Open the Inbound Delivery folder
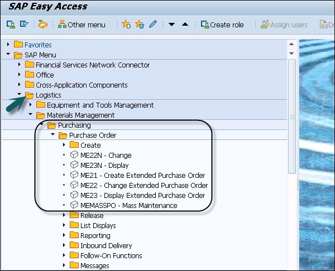 106,246
